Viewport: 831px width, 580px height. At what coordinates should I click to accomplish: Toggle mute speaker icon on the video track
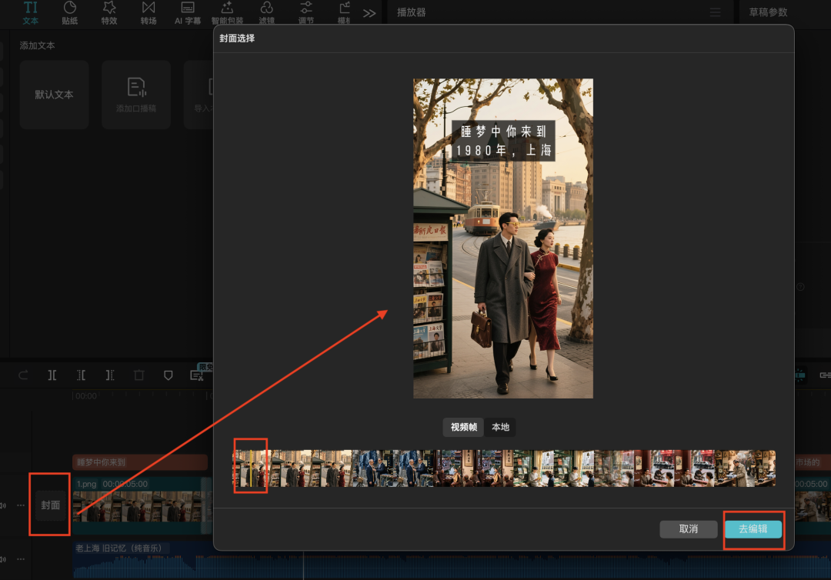point(3,505)
